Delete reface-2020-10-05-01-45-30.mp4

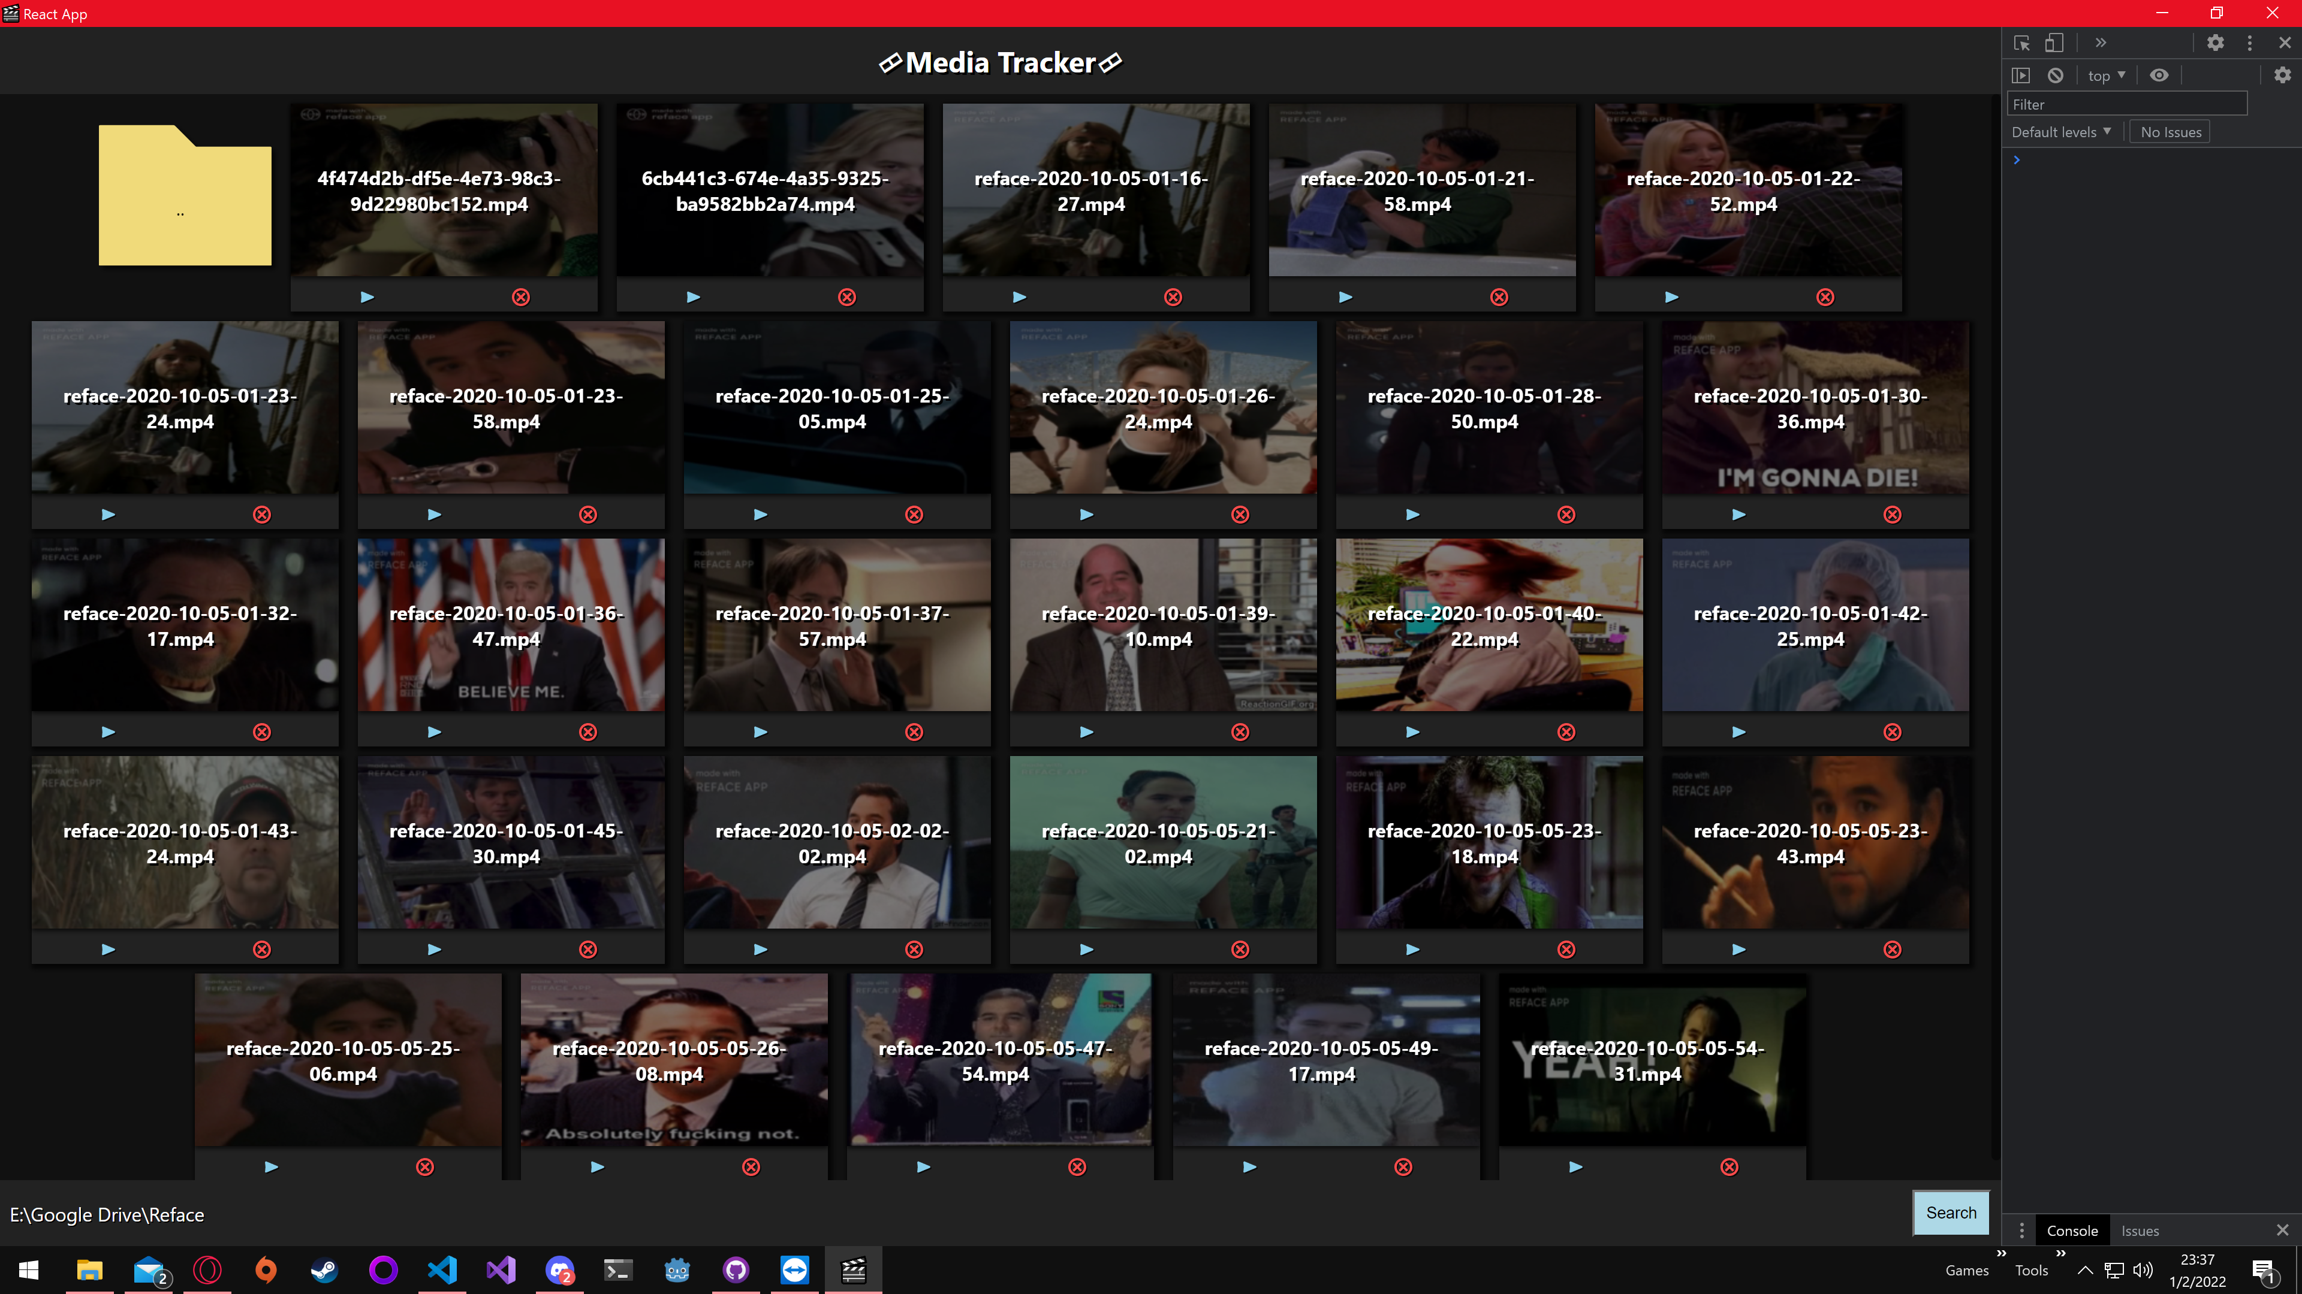(x=588, y=950)
